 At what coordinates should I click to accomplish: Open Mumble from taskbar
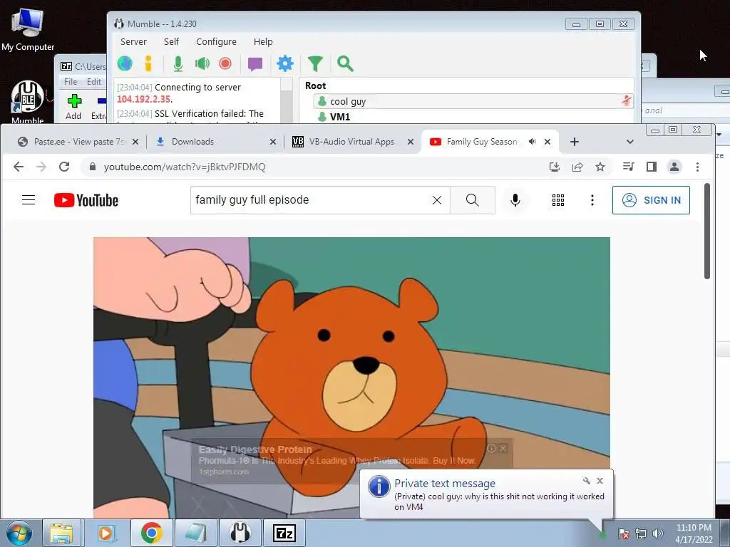[240, 533]
